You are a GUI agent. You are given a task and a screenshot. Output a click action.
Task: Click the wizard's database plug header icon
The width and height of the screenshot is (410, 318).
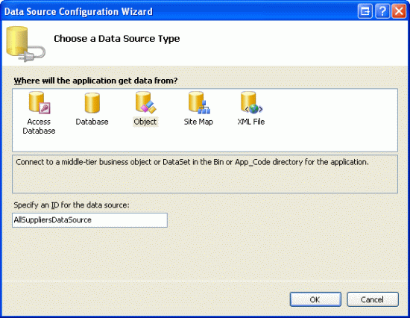pyautogui.click(x=25, y=44)
